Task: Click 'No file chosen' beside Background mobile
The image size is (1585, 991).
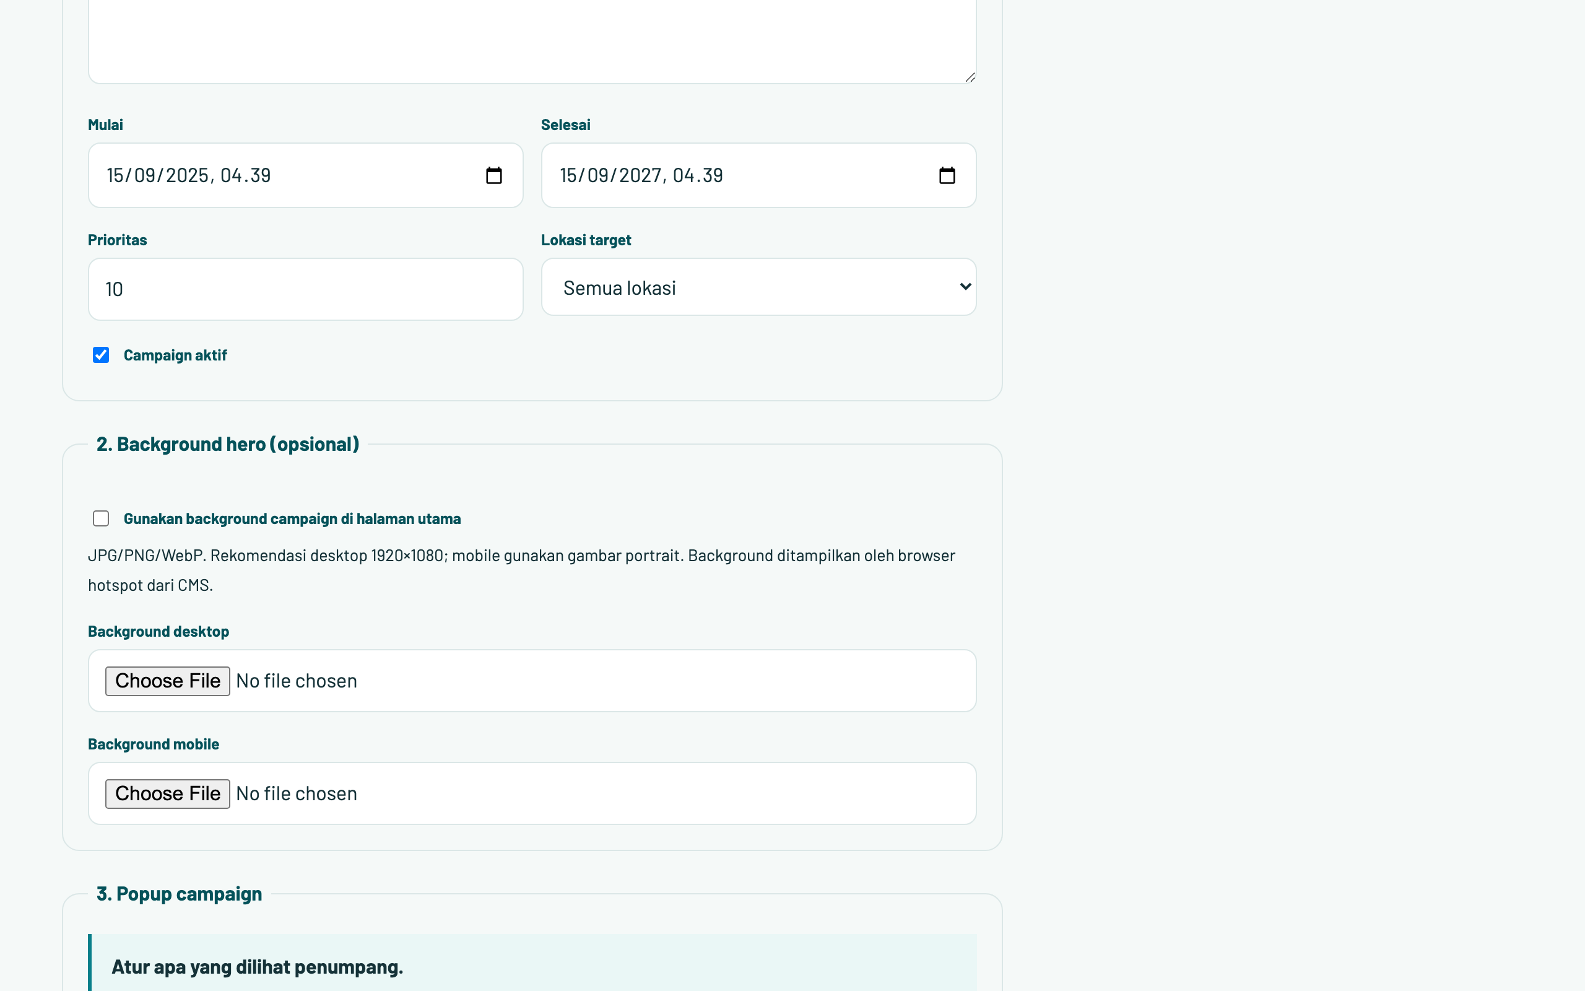Action: pos(297,793)
